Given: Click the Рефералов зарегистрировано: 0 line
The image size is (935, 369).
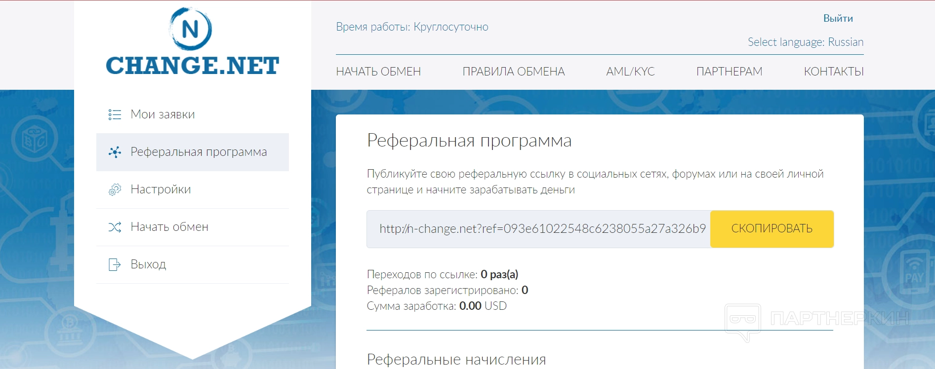Looking at the screenshot, I should [x=447, y=290].
